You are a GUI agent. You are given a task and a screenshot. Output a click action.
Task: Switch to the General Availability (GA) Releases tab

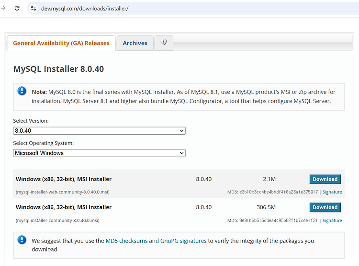(61, 43)
